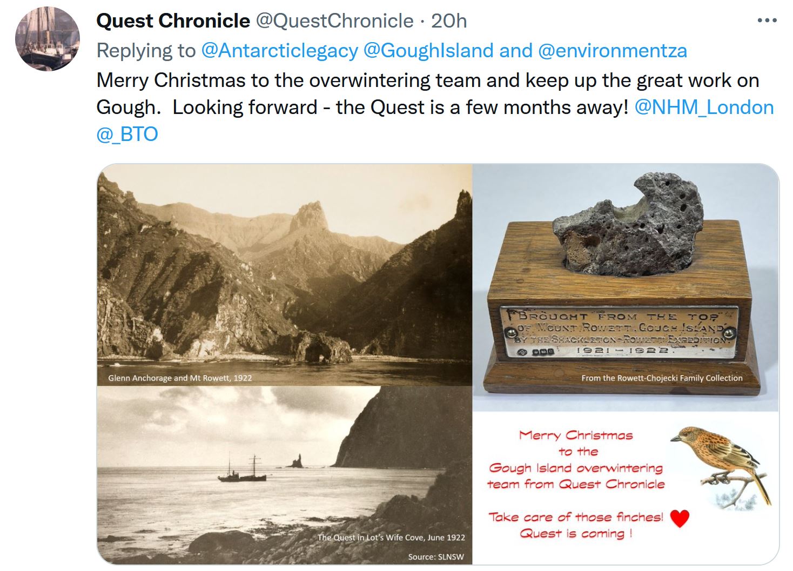Viewport: 793px width, 571px height.
Task: Click the "and" link in reply line
Action: [516, 51]
